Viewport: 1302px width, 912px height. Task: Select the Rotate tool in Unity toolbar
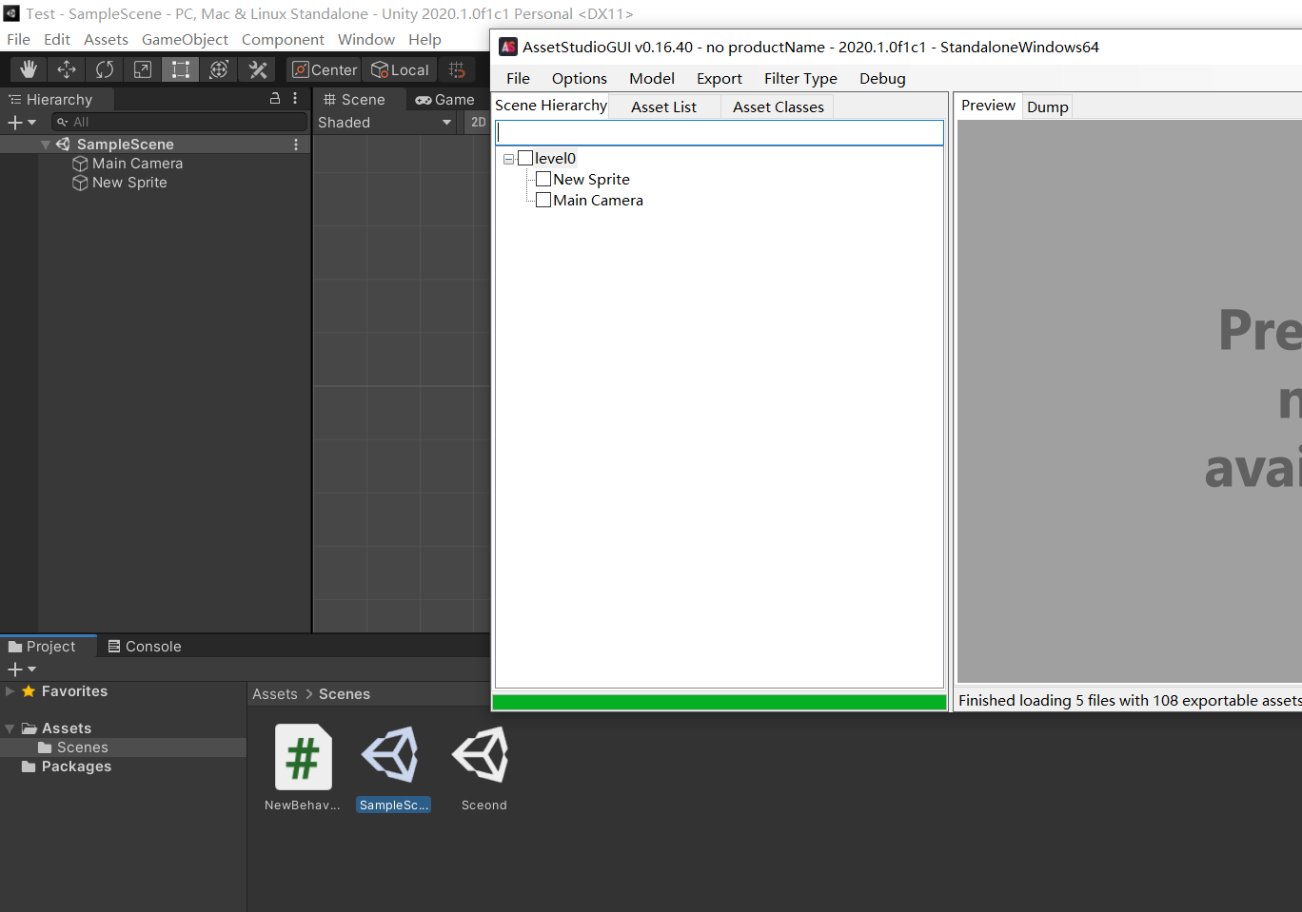coord(105,69)
